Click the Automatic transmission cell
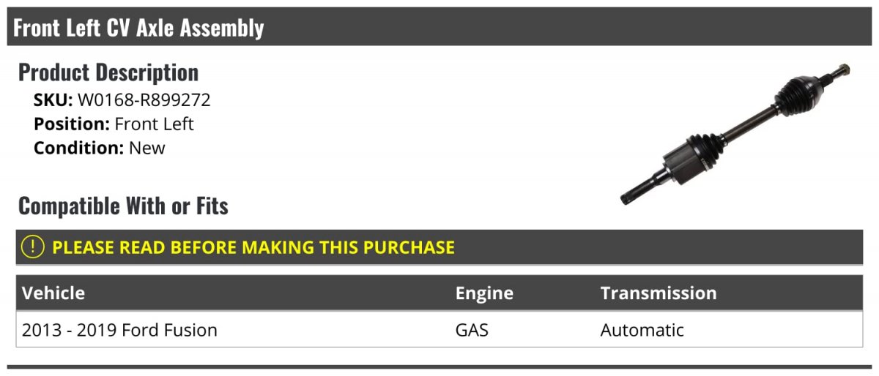Image resolution: width=879 pixels, height=376 pixels. point(642,330)
